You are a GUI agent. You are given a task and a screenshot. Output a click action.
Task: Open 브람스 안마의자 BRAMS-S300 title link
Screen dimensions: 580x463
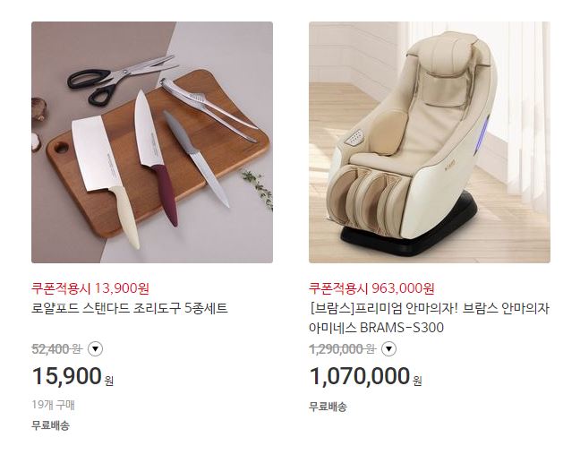(x=429, y=318)
